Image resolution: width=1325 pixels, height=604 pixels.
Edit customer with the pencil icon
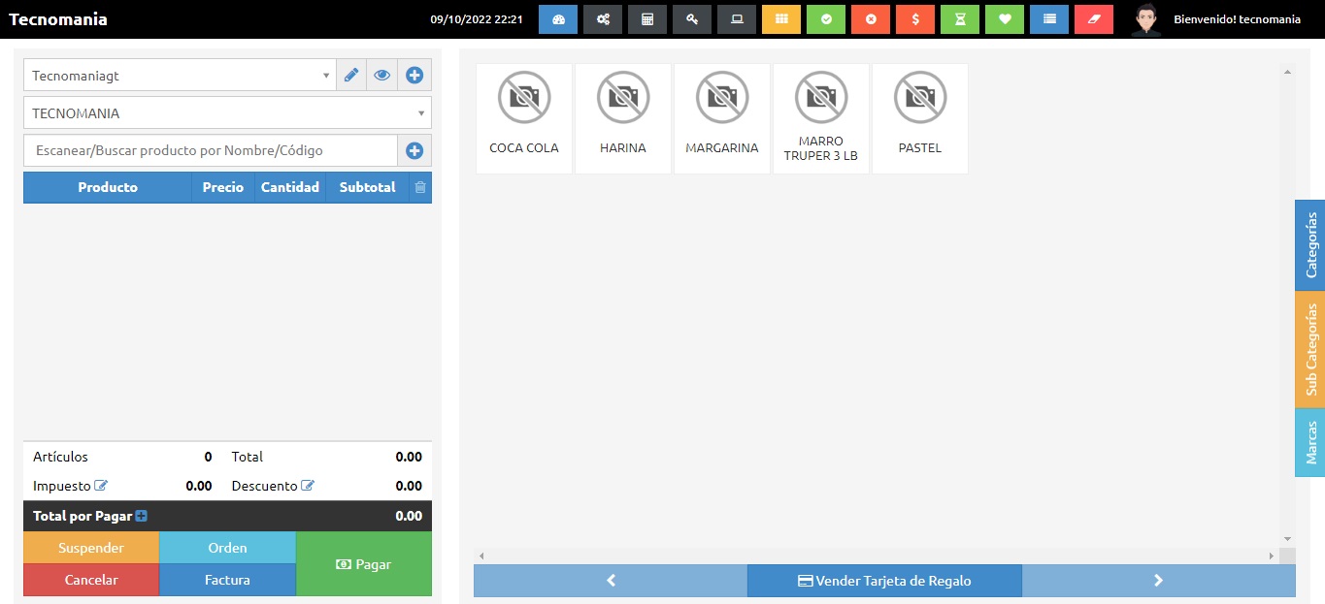[x=351, y=75]
